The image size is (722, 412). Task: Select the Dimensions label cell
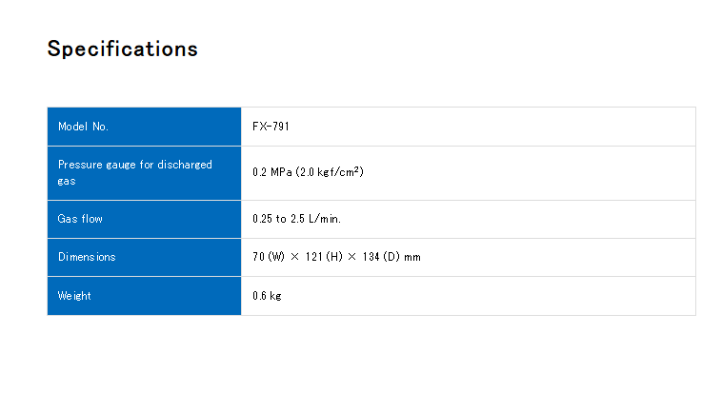pyautogui.click(x=144, y=258)
